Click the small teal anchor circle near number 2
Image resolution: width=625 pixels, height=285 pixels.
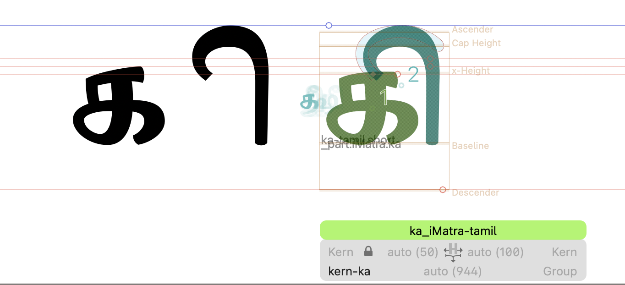[401, 85]
